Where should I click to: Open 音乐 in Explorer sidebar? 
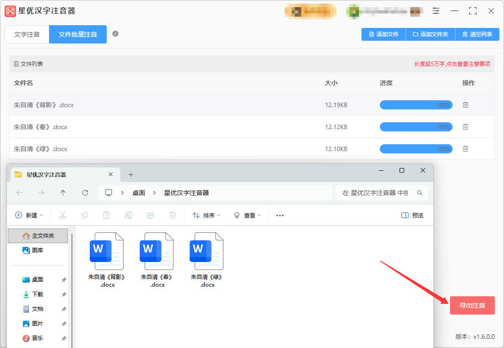click(33, 338)
